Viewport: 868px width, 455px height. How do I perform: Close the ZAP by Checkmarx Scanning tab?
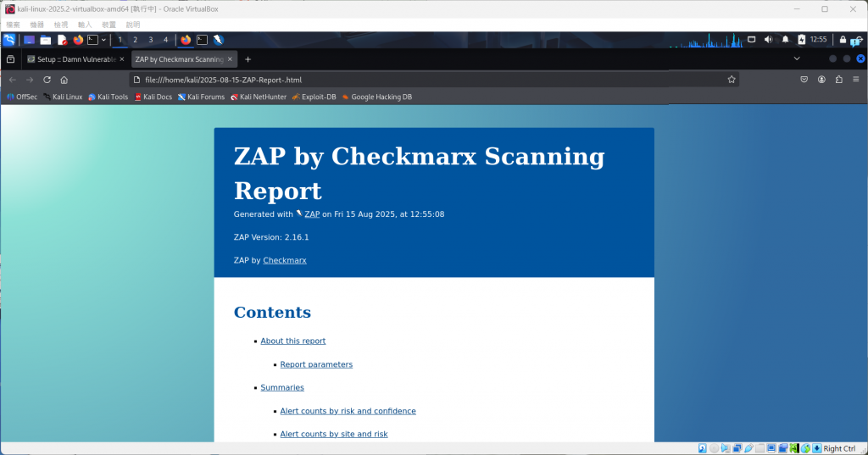point(230,59)
